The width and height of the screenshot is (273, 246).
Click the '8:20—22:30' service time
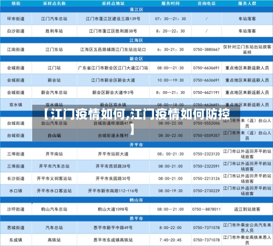pos(170,31)
